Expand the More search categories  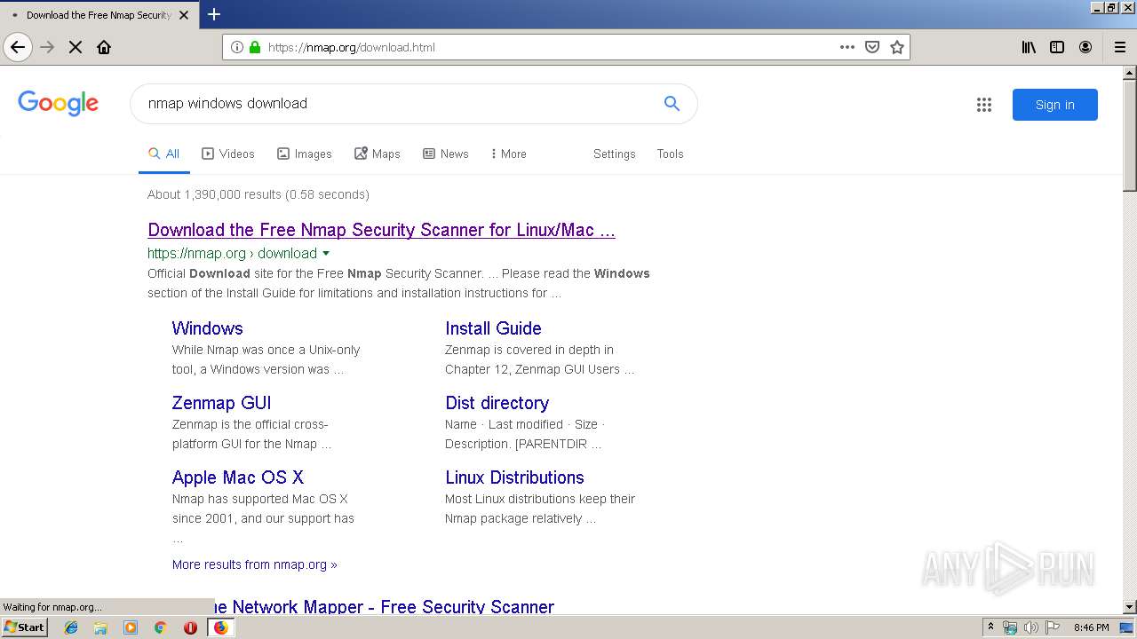(509, 154)
